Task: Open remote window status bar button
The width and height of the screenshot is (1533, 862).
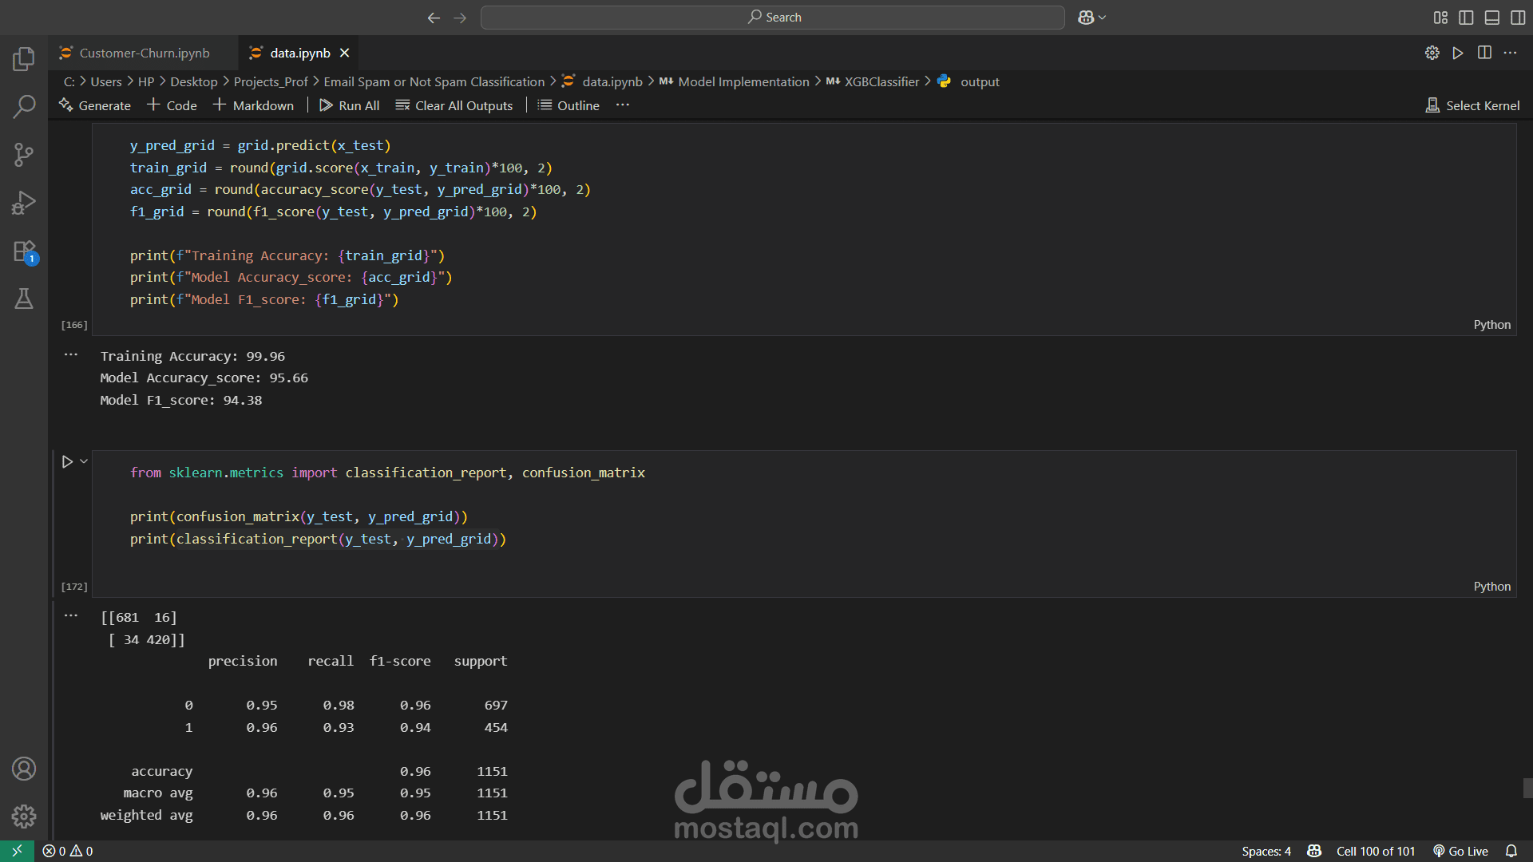Action: (17, 851)
